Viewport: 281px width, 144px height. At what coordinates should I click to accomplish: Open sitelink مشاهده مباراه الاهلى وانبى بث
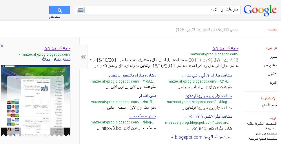(207, 76)
